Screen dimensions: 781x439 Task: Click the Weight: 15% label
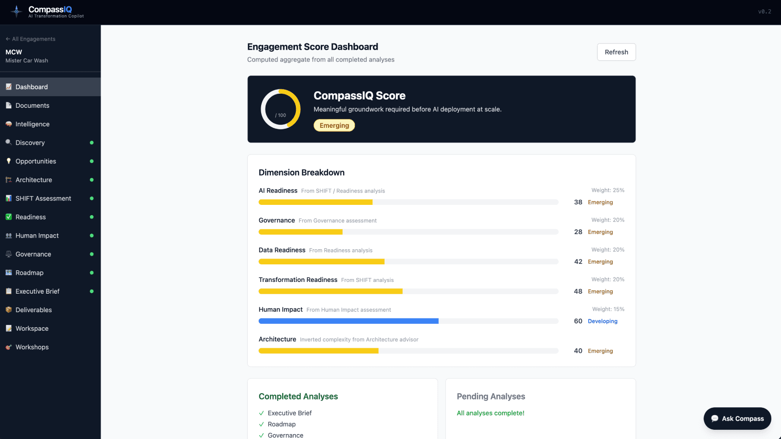[608, 309]
